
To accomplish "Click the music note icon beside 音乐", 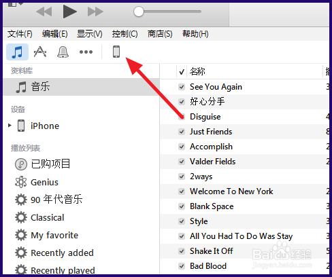I will coord(21,87).
